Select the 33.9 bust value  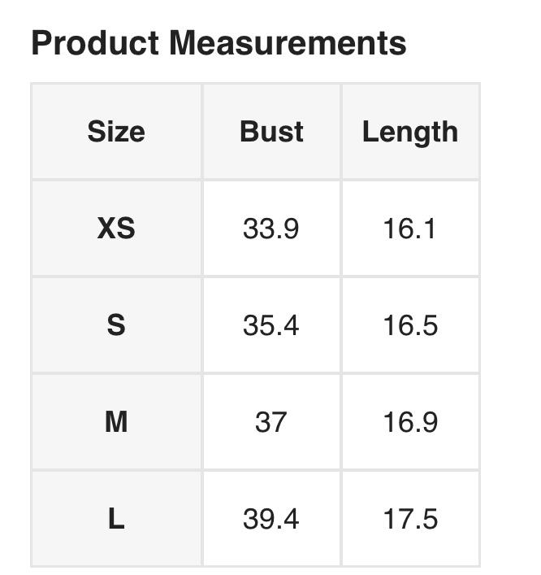(x=271, y=229)
